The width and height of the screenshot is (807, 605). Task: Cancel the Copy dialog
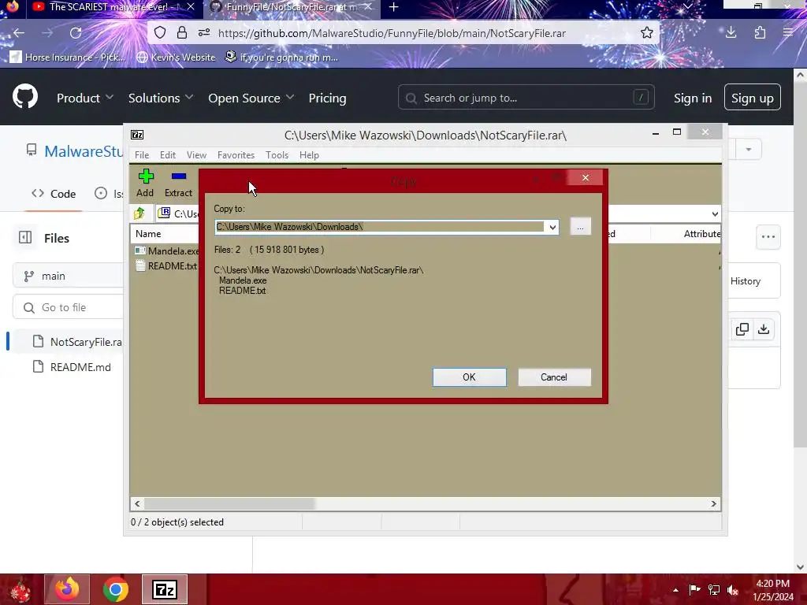554,377
